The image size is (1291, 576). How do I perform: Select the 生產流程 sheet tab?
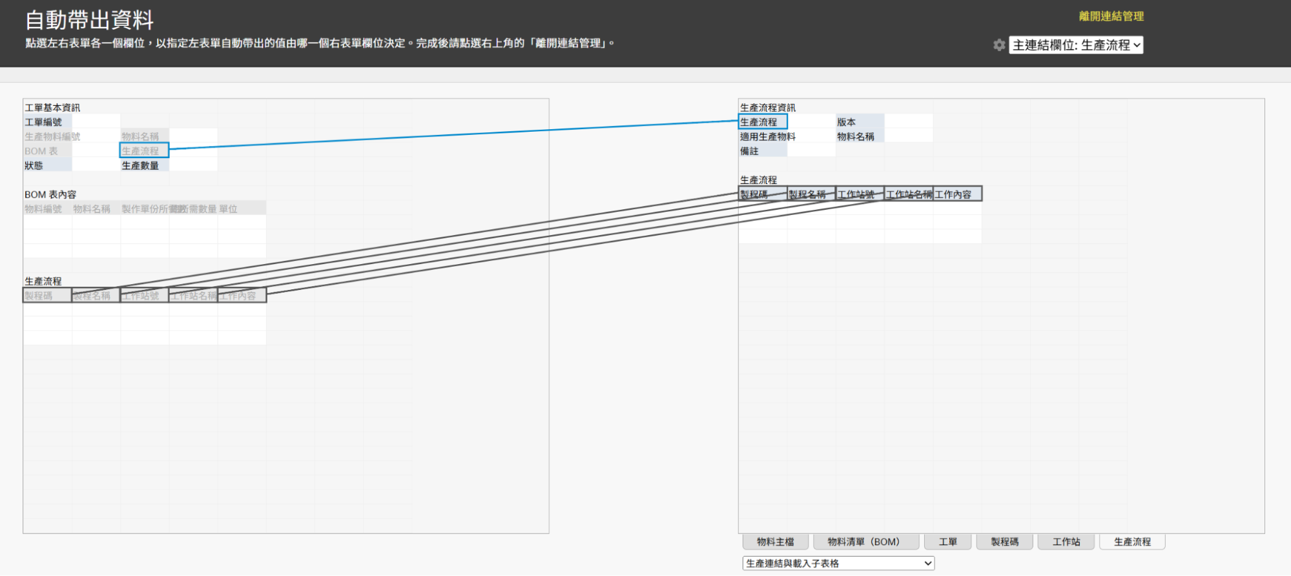1131,542
